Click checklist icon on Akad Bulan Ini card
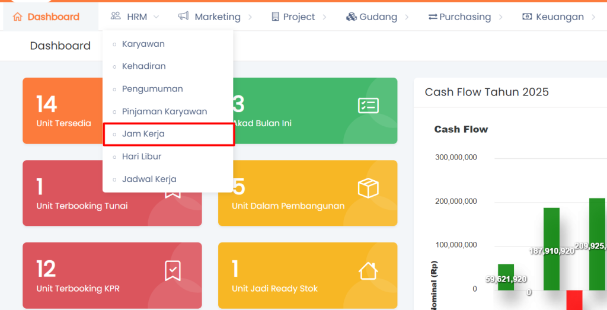 (368, 106)
